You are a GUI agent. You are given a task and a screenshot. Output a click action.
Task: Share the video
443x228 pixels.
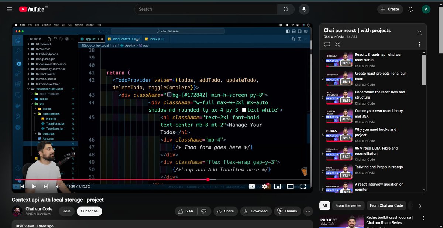tap(225, 211)
